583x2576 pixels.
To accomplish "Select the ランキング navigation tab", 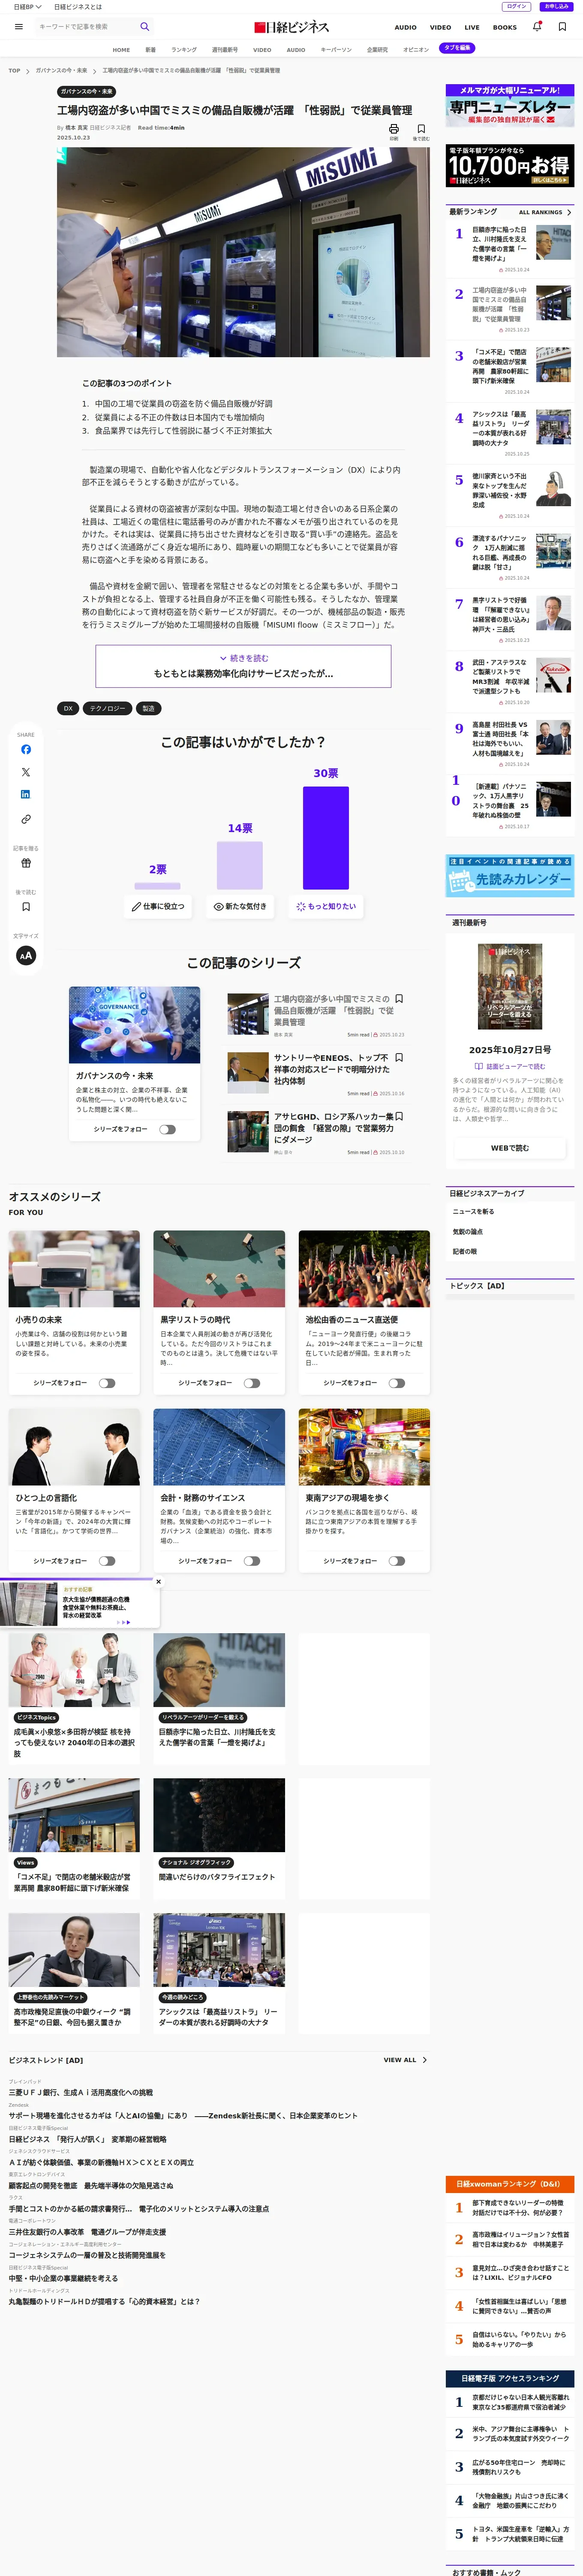I will pos(183,49).
